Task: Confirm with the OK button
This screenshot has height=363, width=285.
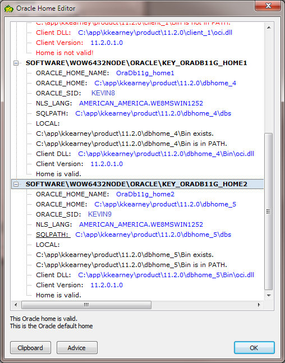Action: 254,347
